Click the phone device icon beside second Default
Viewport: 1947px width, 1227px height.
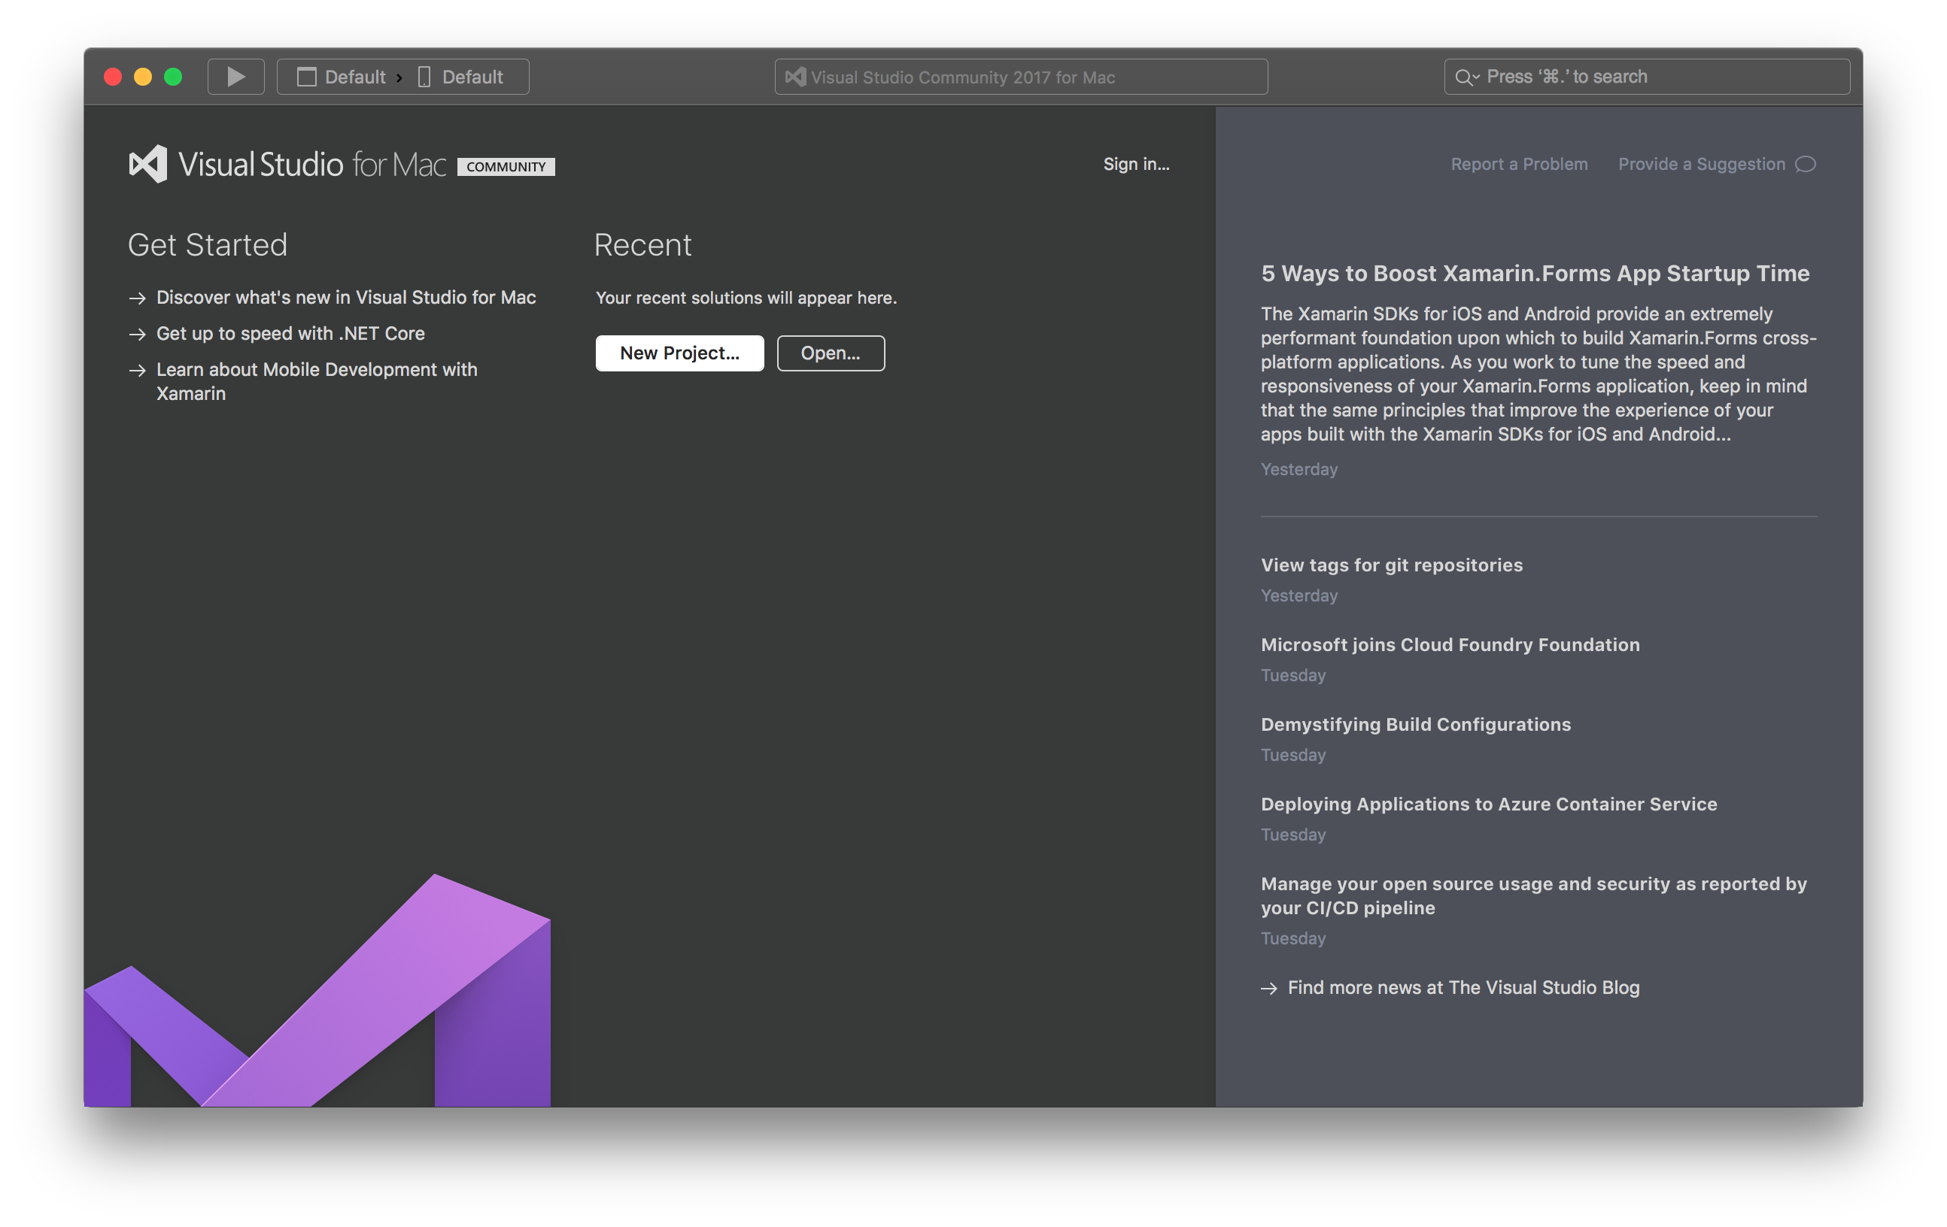(424, 77)
